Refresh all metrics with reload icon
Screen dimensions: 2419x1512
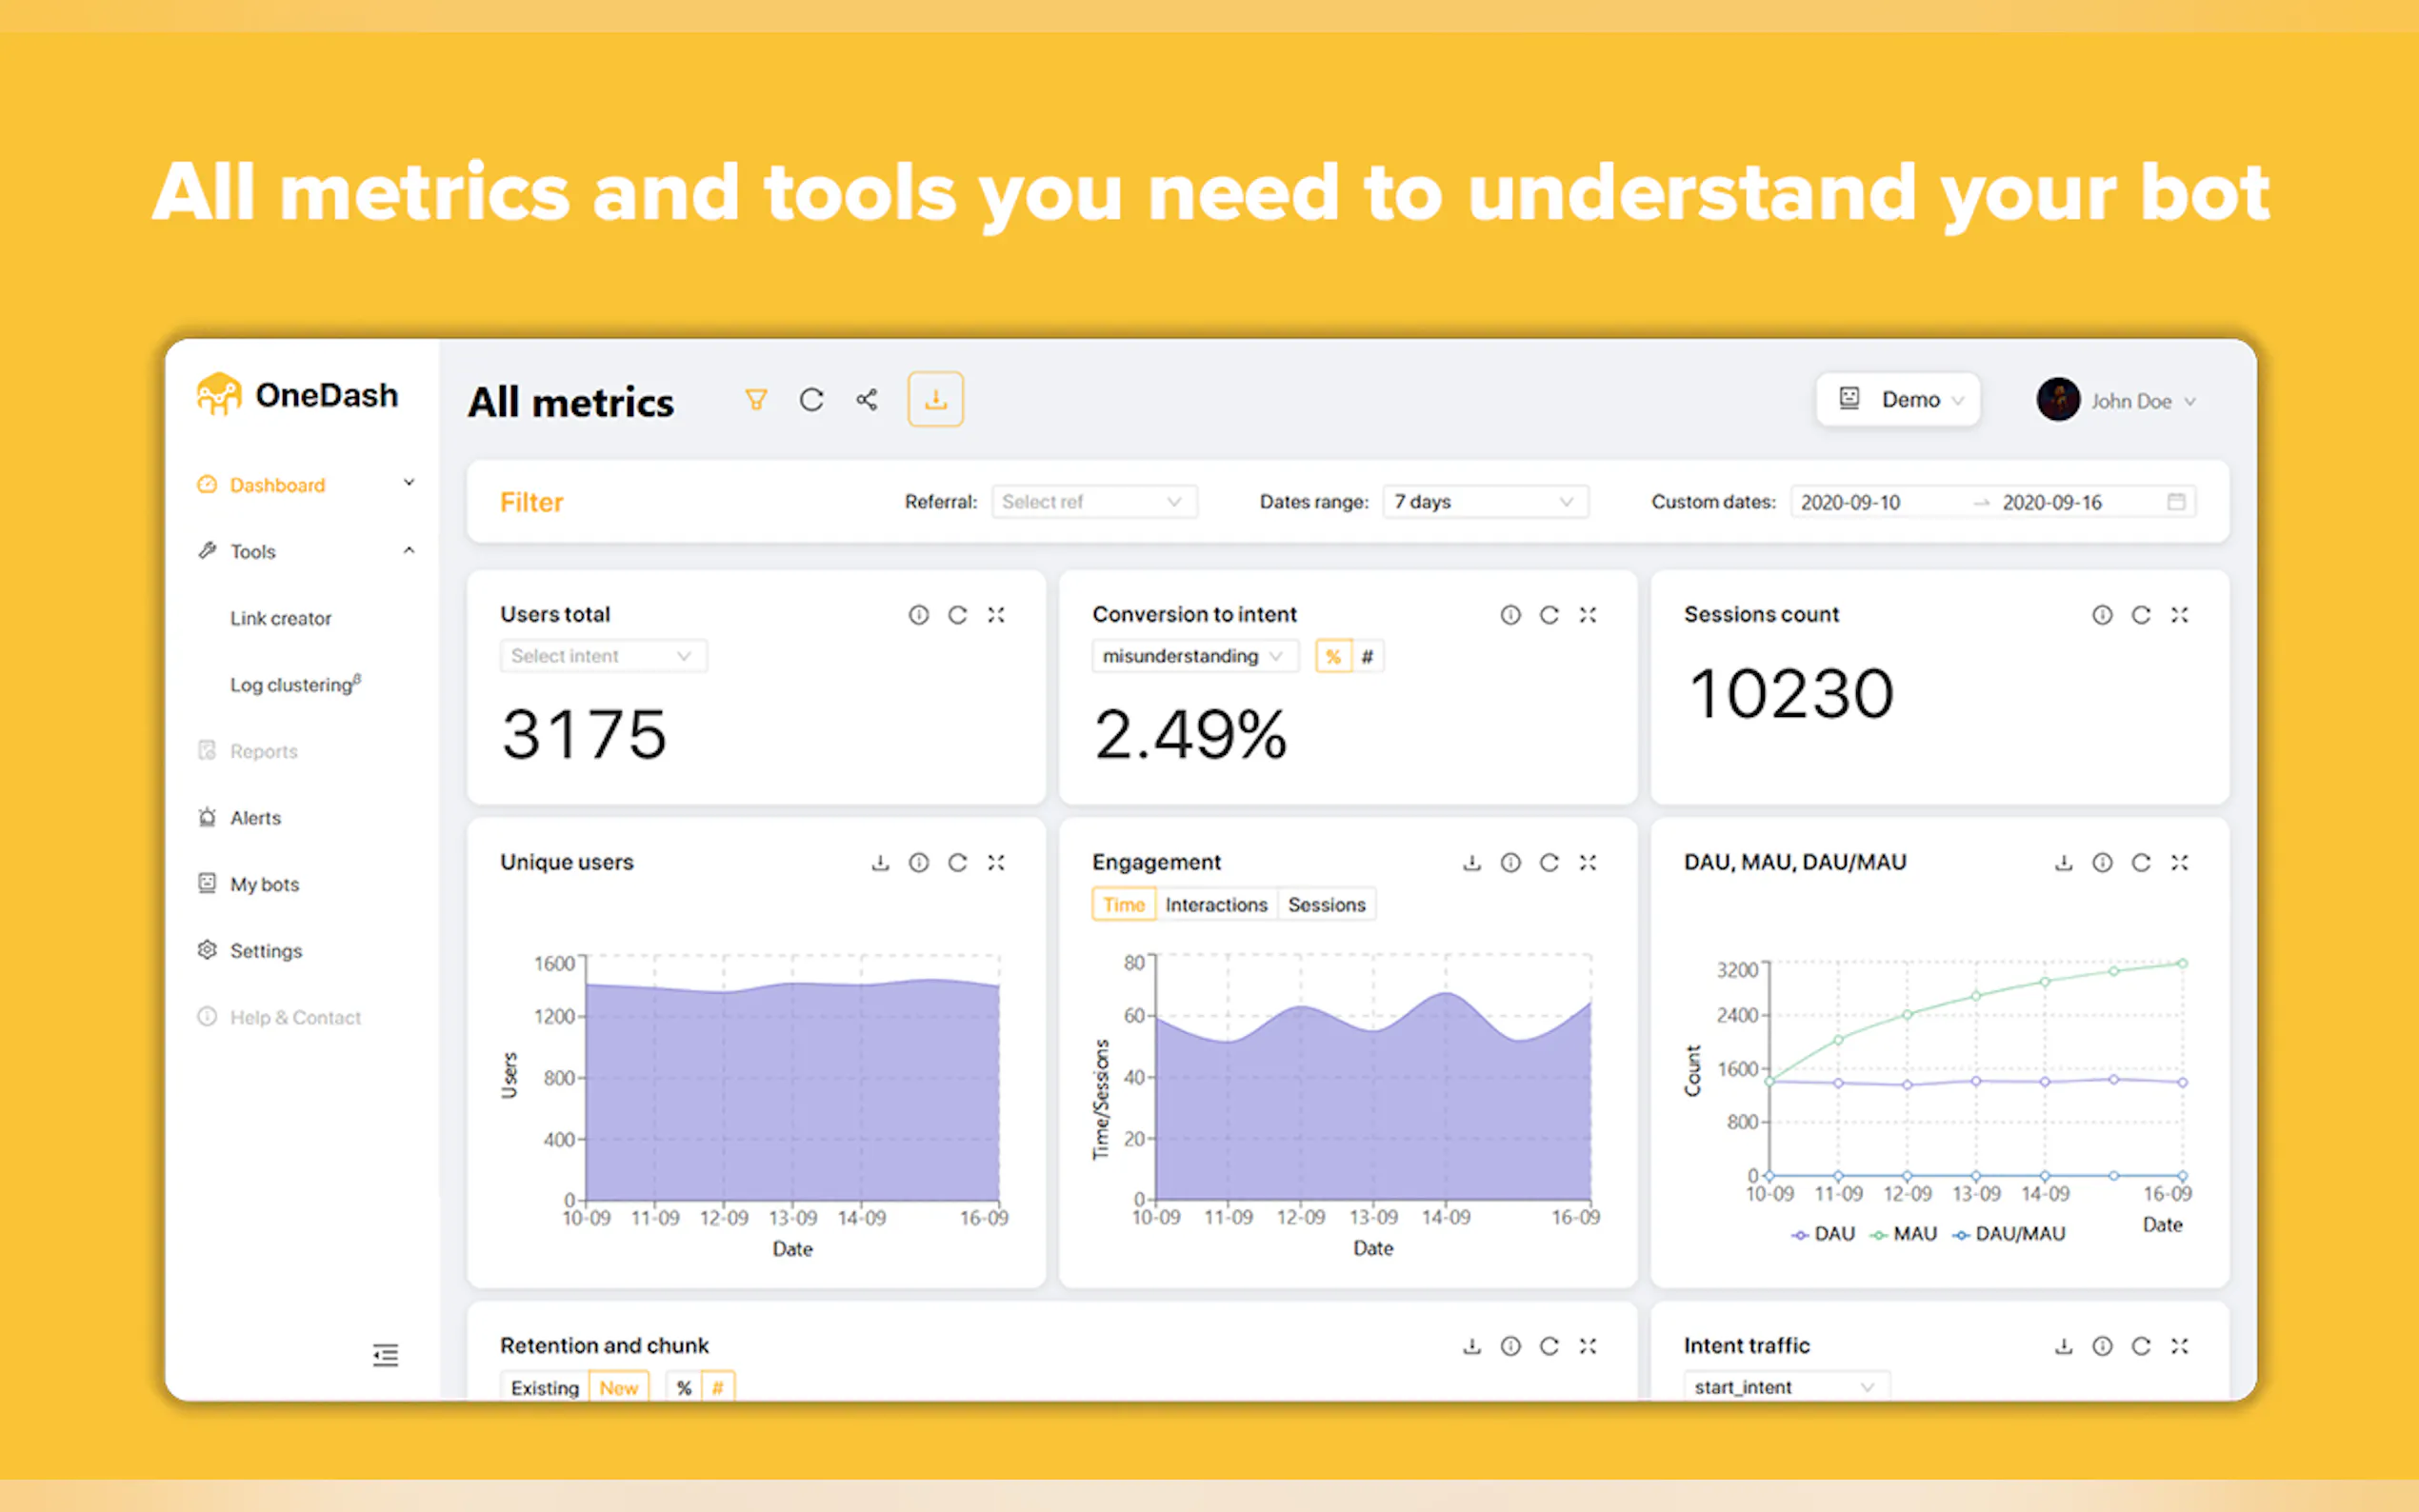point(811,400)
